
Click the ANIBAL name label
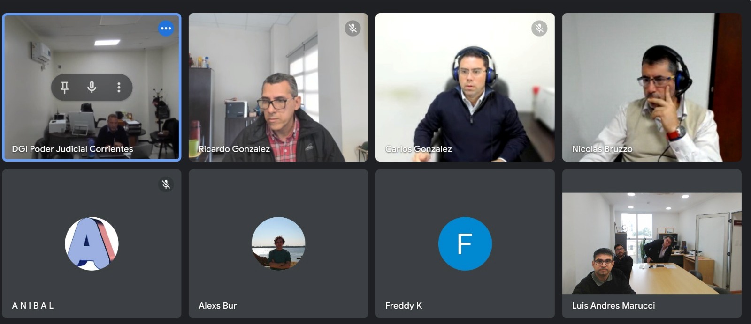pyautogui.click(x=33, y=306)
